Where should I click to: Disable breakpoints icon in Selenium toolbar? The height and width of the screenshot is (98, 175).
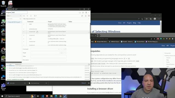point(82,16)
